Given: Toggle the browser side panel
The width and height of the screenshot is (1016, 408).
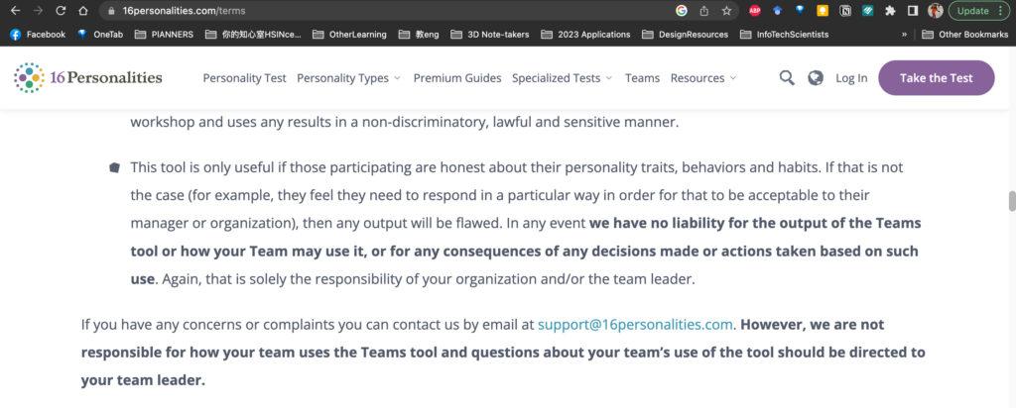Looking at the screenshot, I should pos(913,11).
